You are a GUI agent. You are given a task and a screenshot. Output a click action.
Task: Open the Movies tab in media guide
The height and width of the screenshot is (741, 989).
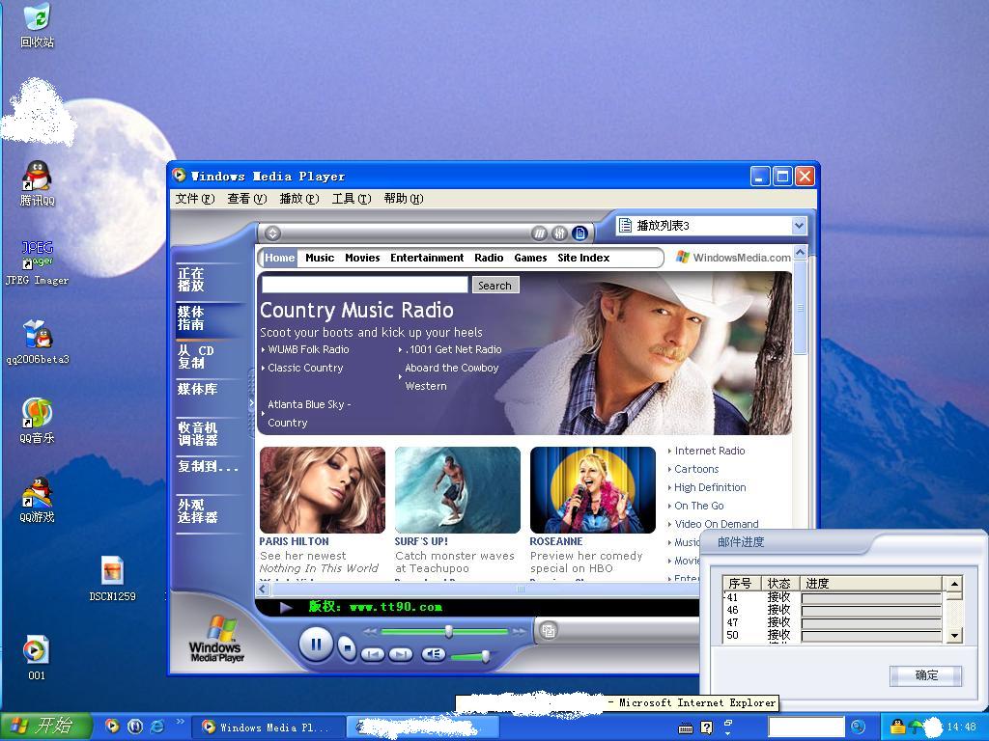[363, 258]
